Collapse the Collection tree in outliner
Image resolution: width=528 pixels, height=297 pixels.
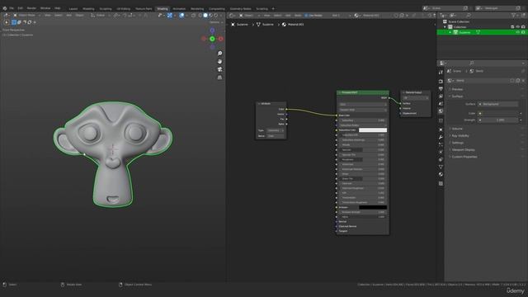coord(445,27)
